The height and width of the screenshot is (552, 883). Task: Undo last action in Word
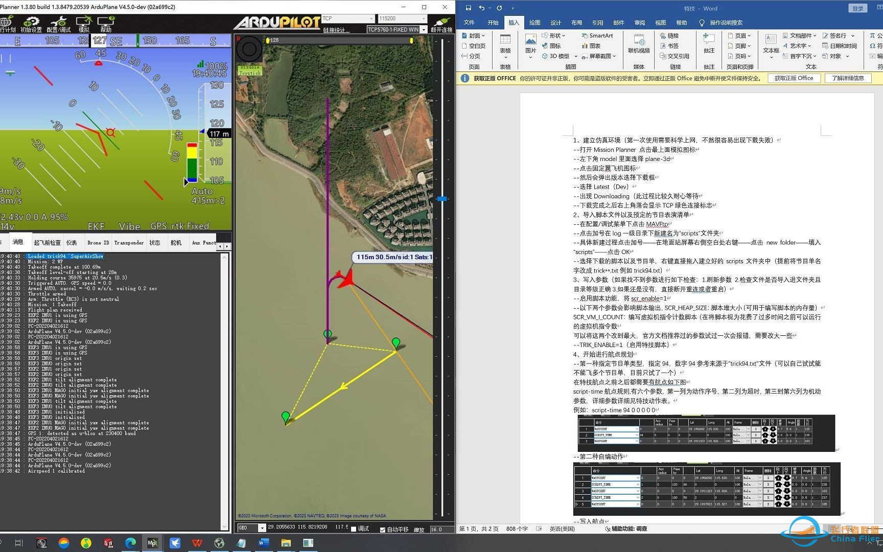[481, 8]
